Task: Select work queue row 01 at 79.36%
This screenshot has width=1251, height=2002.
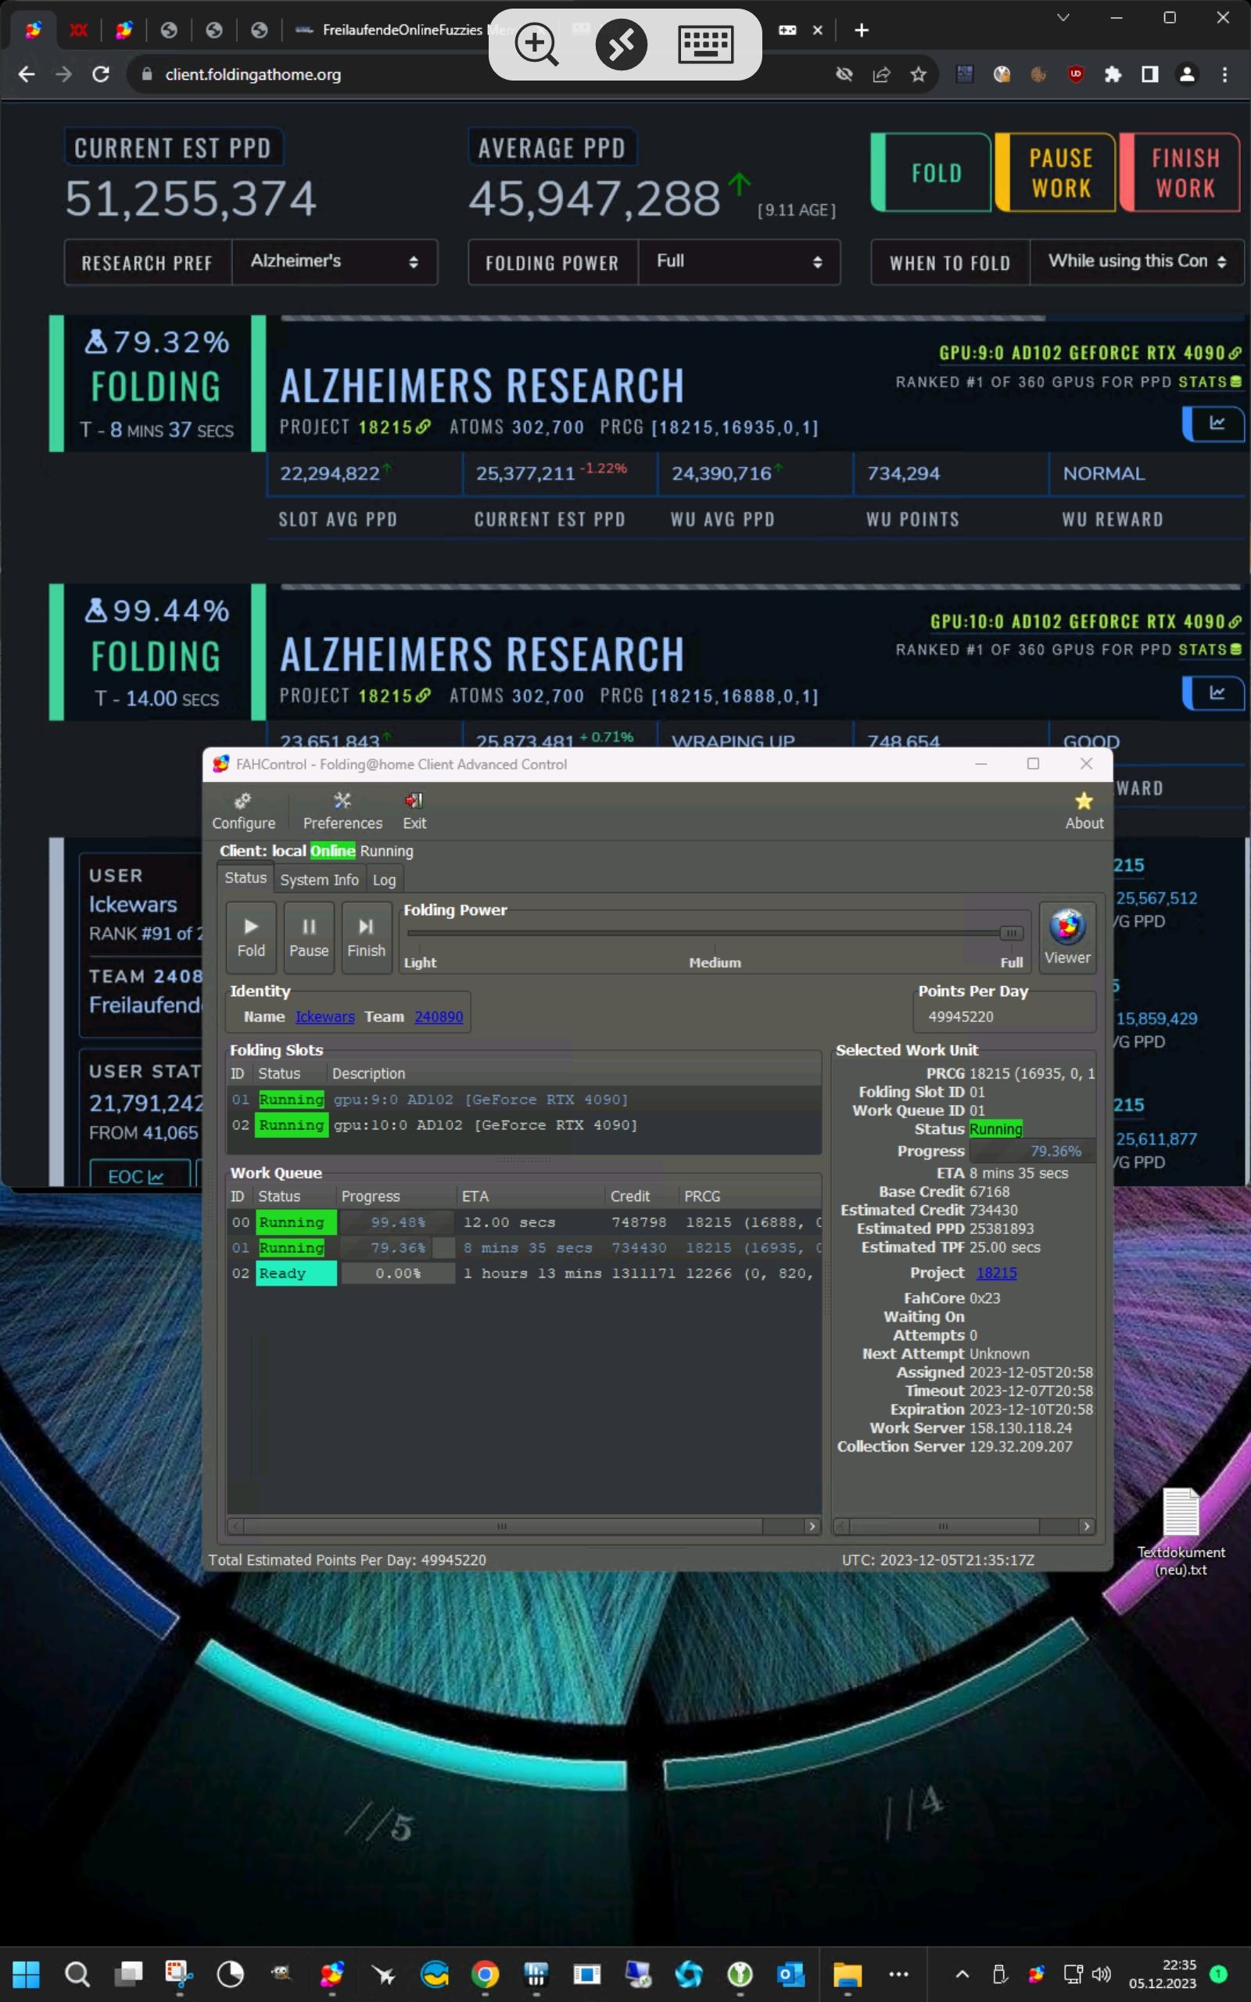Action: click(x=524, y=1247)
